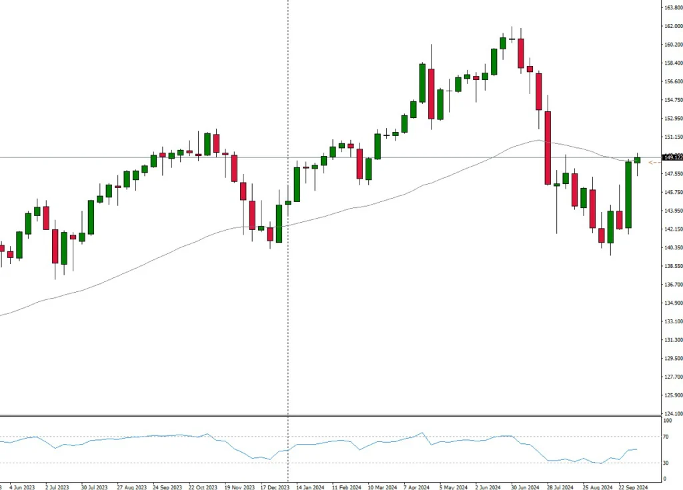Click the doji candle at the chart peak
The width and height of the screenshot is (683, 490).
click(x=512, y=39)
